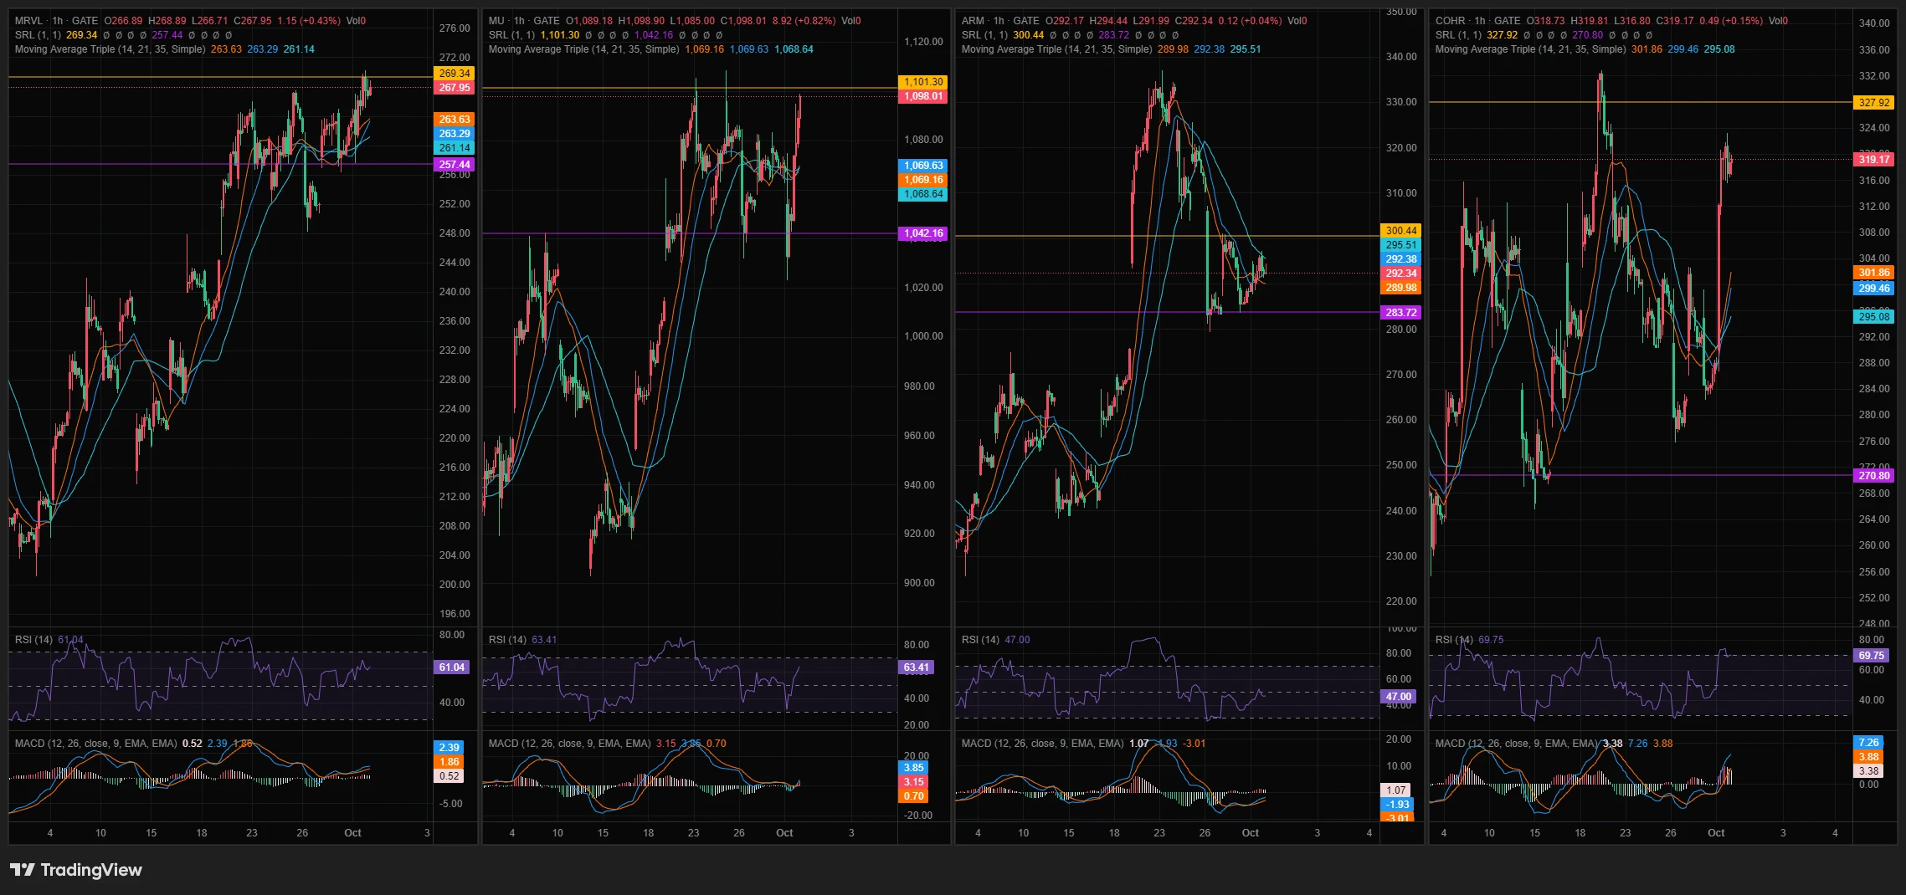Click the red 319.17 last-price tag on COHR
The height and width of the screenshot is (895, 1906).
[1874, 160]
